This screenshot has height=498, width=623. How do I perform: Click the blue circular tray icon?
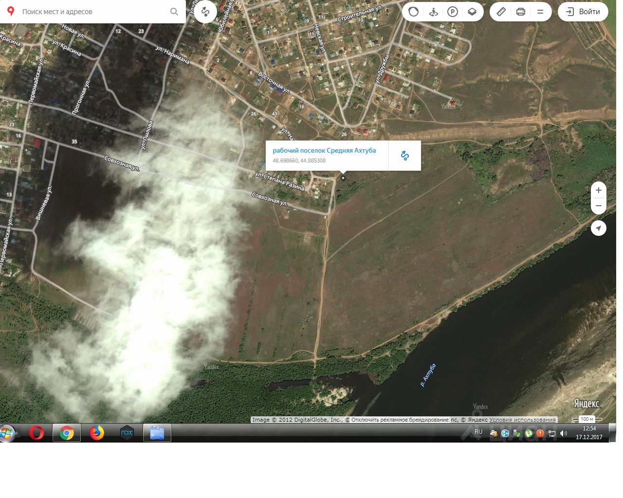[x=505, y=433]
